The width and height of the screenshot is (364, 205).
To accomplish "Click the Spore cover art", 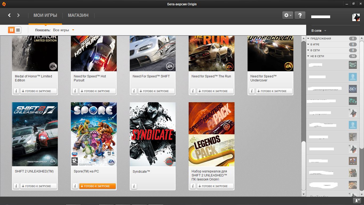I will (x=94, y=134).
